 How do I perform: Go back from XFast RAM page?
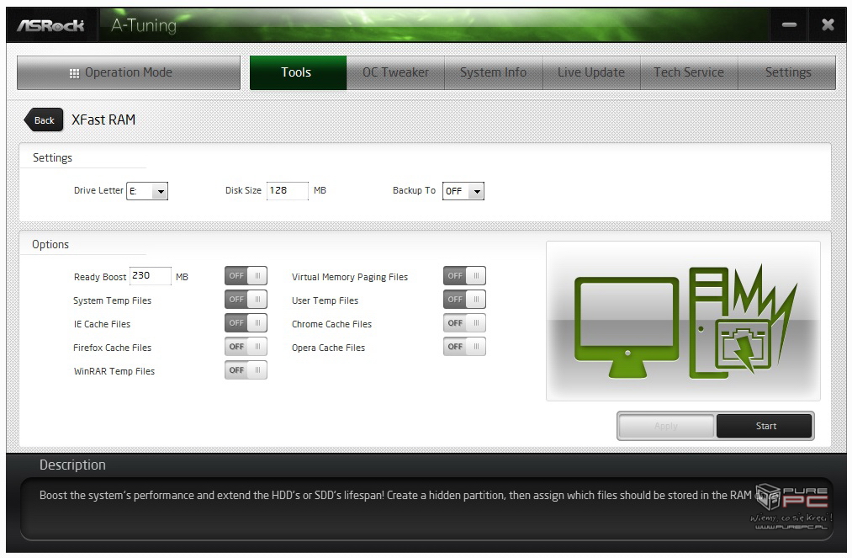(x=44, y=120)
